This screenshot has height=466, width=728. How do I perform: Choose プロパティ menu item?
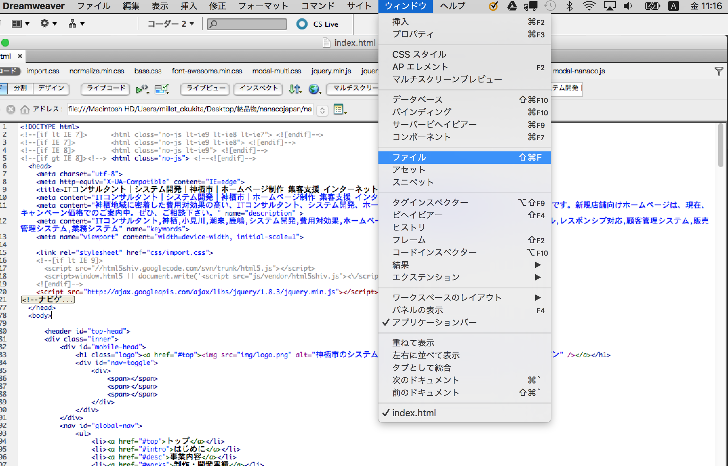tap(464, 34)
